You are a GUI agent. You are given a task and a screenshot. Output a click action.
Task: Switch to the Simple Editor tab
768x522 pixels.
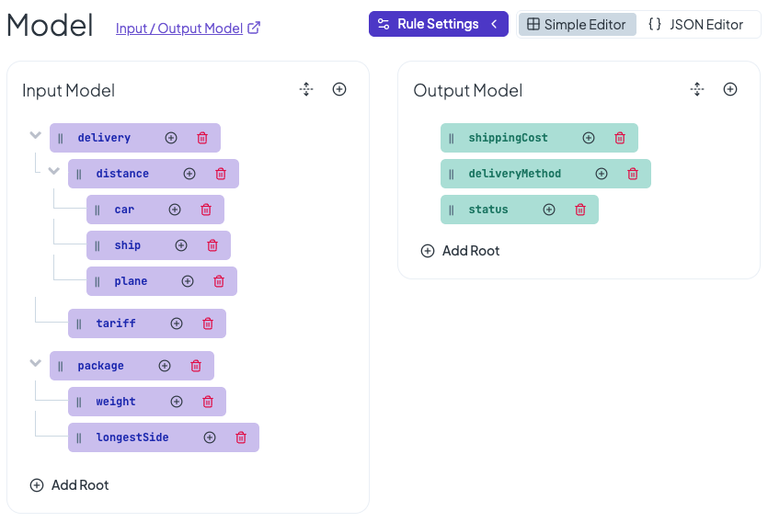tap(577, 25)
